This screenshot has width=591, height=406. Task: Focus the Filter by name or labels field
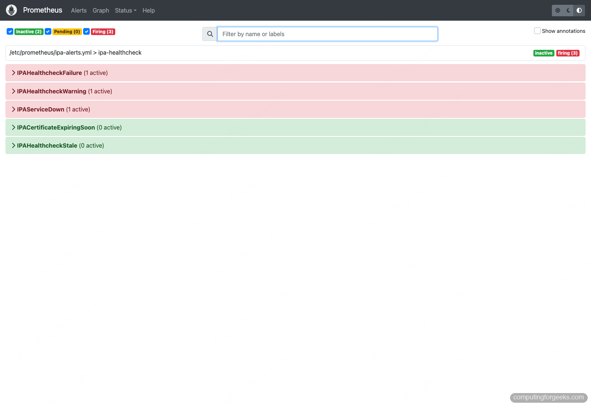[327, 34]
